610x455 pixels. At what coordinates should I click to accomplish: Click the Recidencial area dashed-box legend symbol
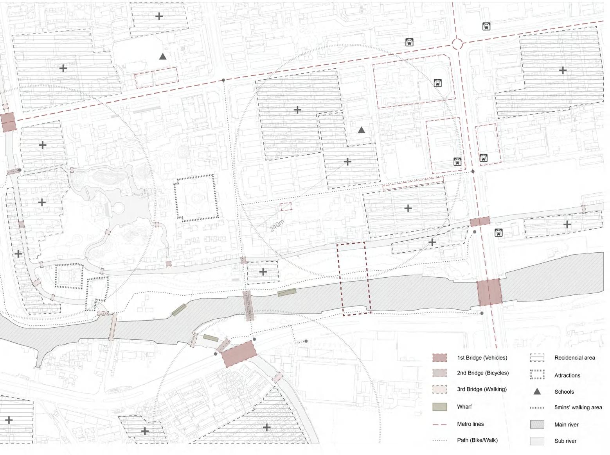(x=537, y=358)
